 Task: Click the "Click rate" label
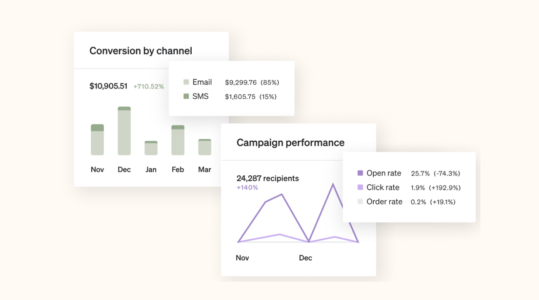pyautogui.click(x=383, y=187)
